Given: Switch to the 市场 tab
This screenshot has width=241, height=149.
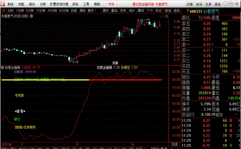Looking at the screenshot, I should (111, 4).
